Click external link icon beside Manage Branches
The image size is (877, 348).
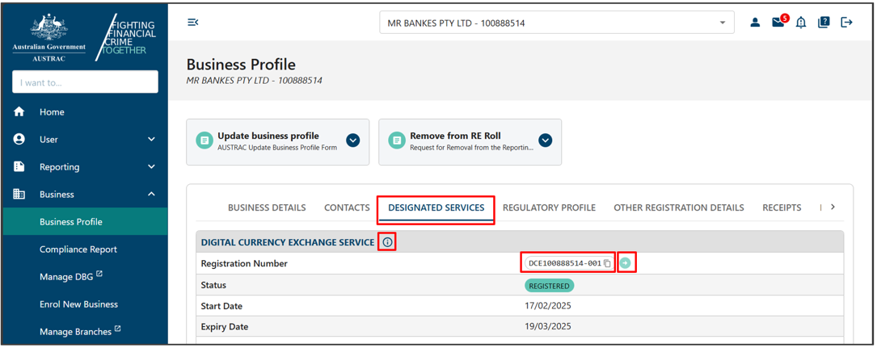(x=117, y=329)
